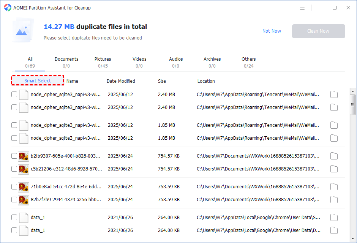The width and height of the screenshot is (357, 243).
Task: Click file icon of first 1.85 MB node_cipher
Action: click(x=24, y=125)
